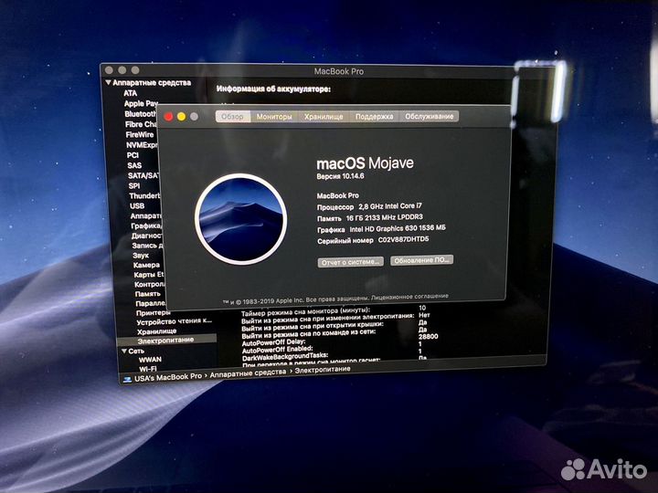Select the Поддержка tab
This screenshot has width=658, height=493.
coord(374,117)
